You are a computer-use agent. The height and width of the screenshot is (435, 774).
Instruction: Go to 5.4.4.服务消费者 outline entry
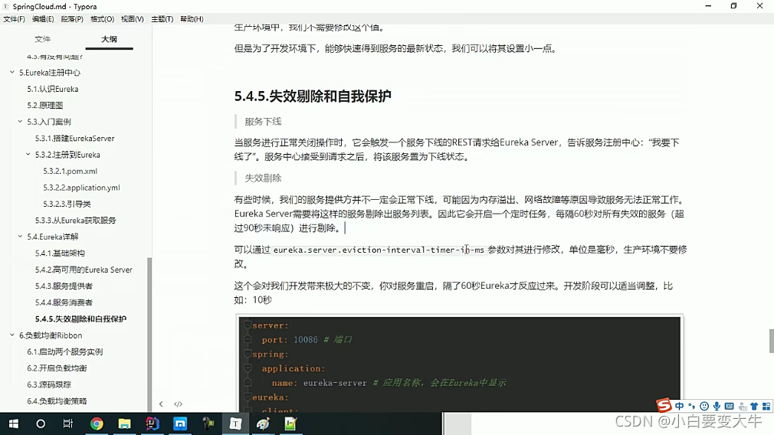[64, 302]
